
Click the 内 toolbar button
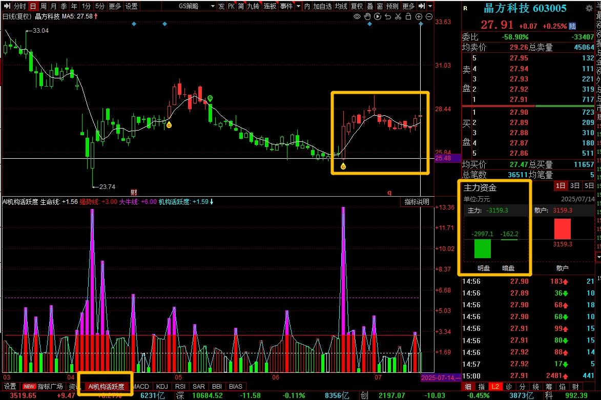[307, 6]
